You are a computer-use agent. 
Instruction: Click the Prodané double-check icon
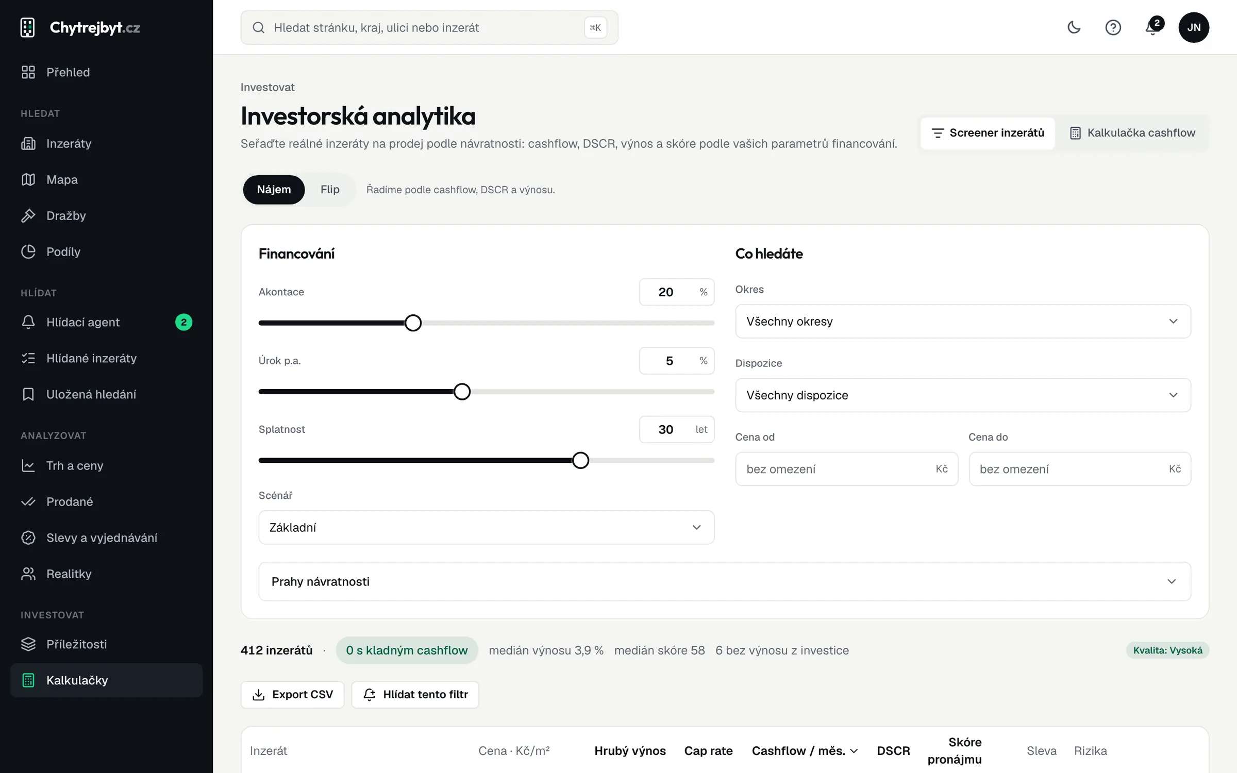click(x=28, y=501)
